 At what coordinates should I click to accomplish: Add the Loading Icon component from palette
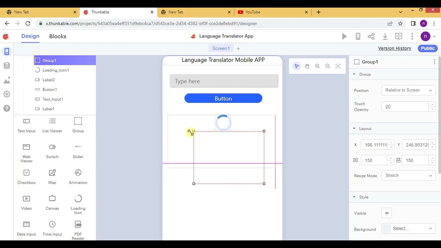click(x=78, y=205)
